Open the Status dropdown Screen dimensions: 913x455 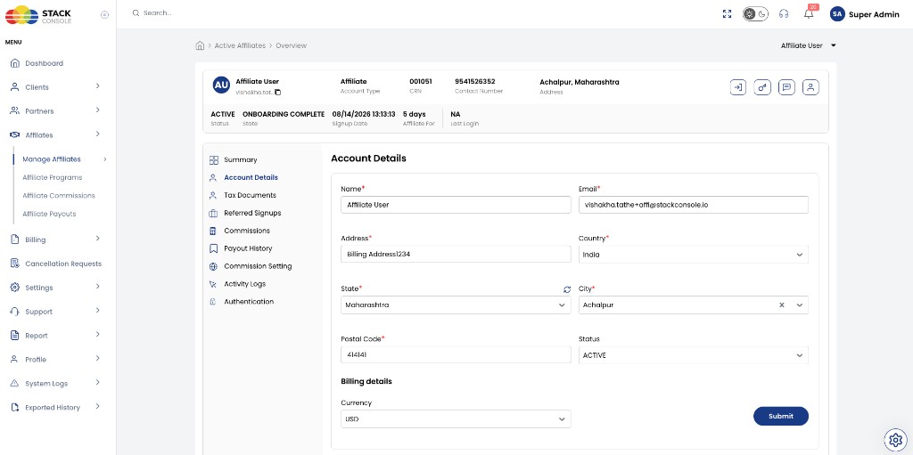tap(693, 355)
